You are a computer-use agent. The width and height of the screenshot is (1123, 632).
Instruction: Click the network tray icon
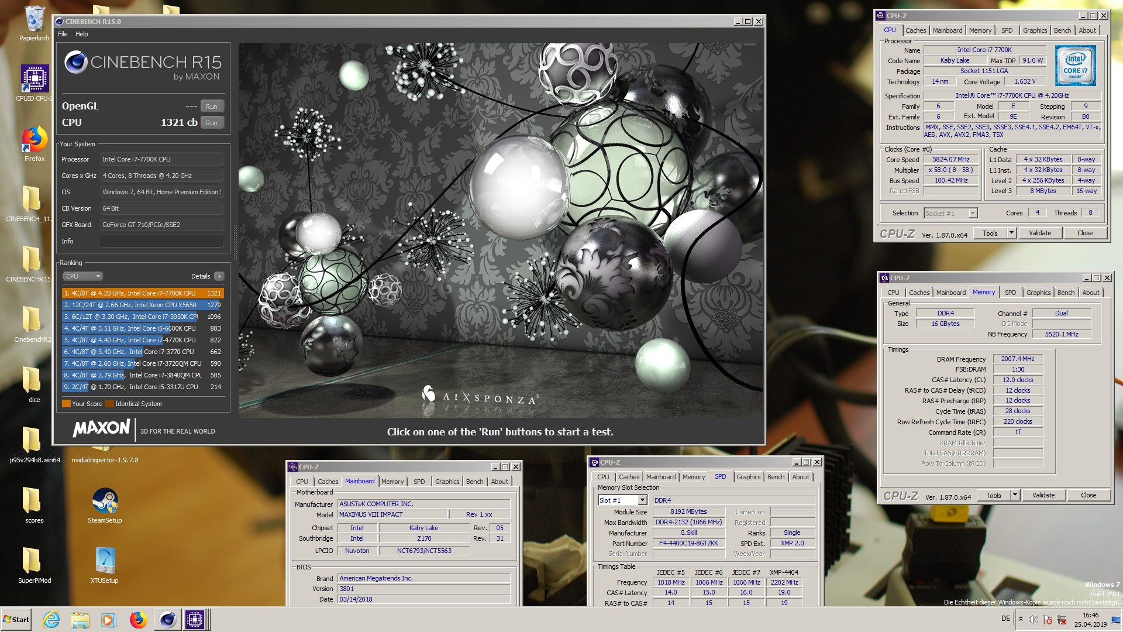coord(1062,620)
